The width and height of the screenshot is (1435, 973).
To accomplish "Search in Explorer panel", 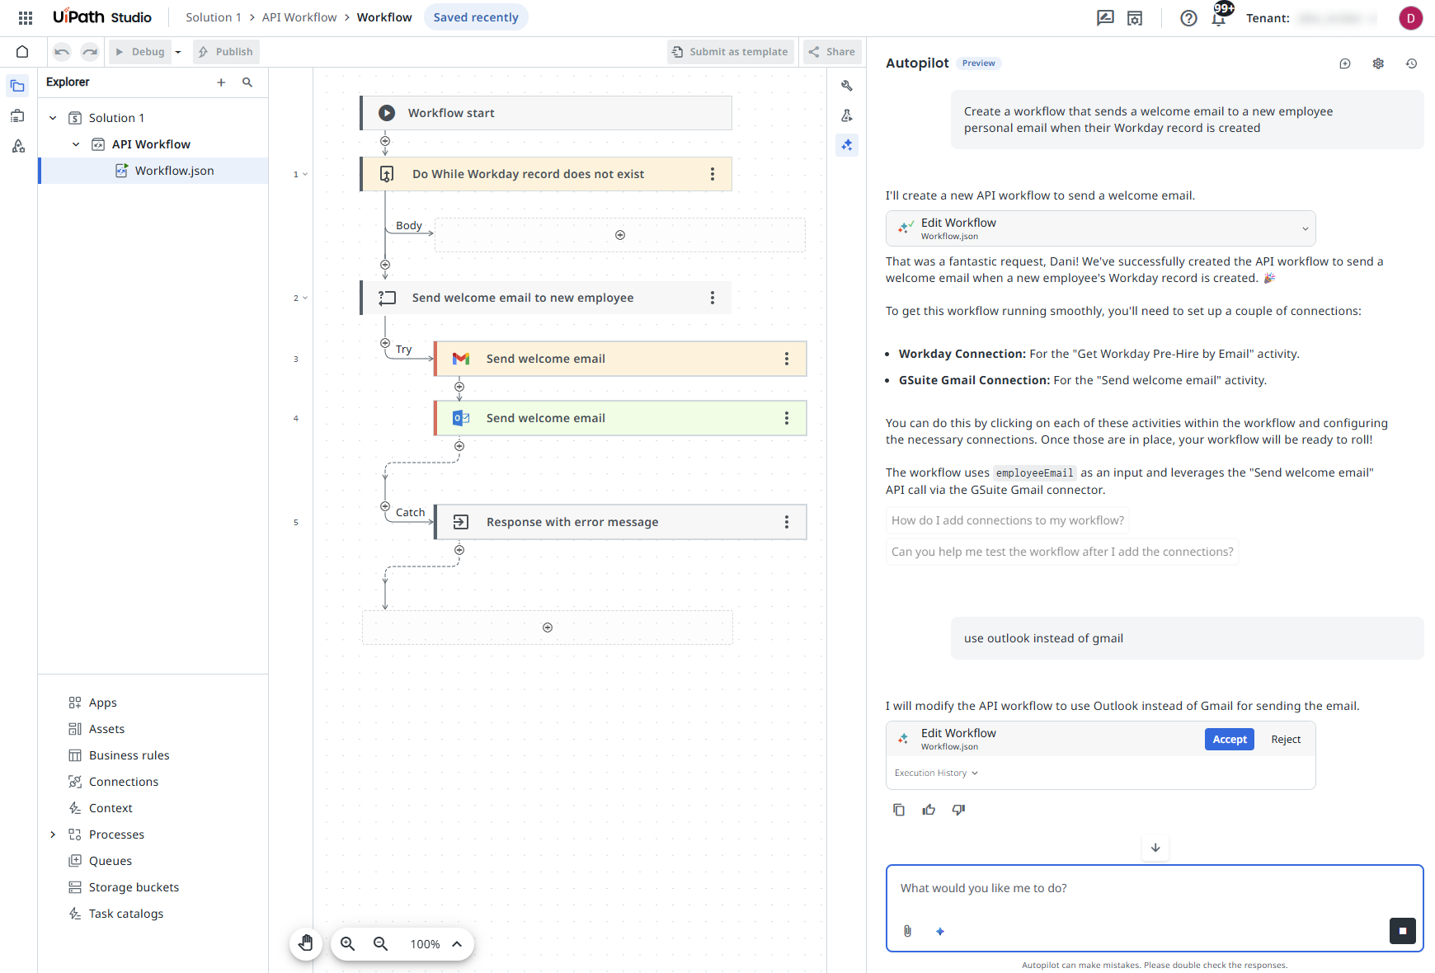I will pos(247,82).
